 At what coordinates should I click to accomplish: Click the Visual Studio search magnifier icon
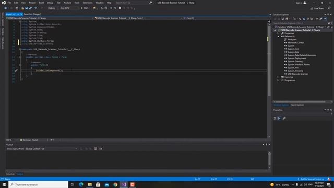click(x=151, y=3)
